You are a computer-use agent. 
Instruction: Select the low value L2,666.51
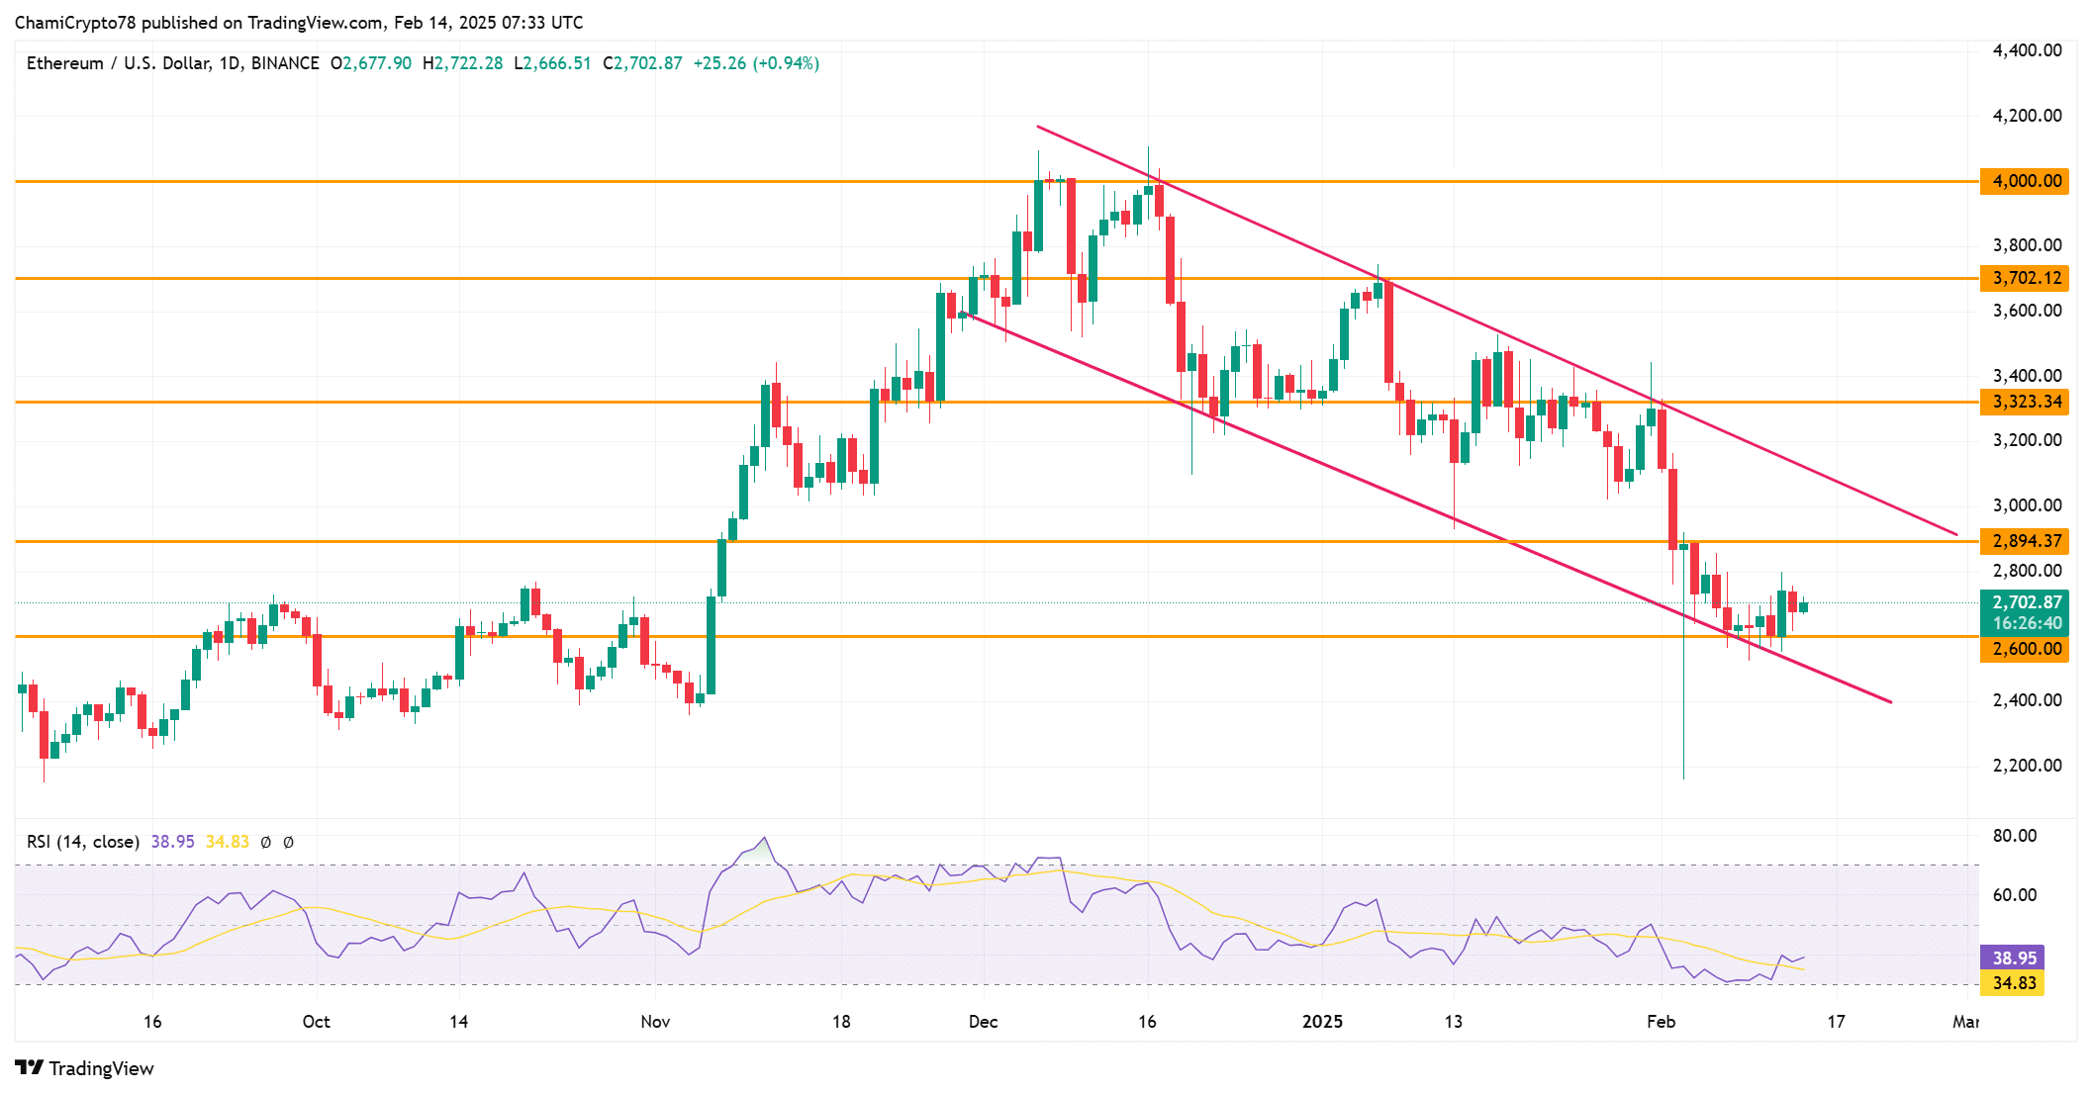pyautogui.click(x=552, y=63)
